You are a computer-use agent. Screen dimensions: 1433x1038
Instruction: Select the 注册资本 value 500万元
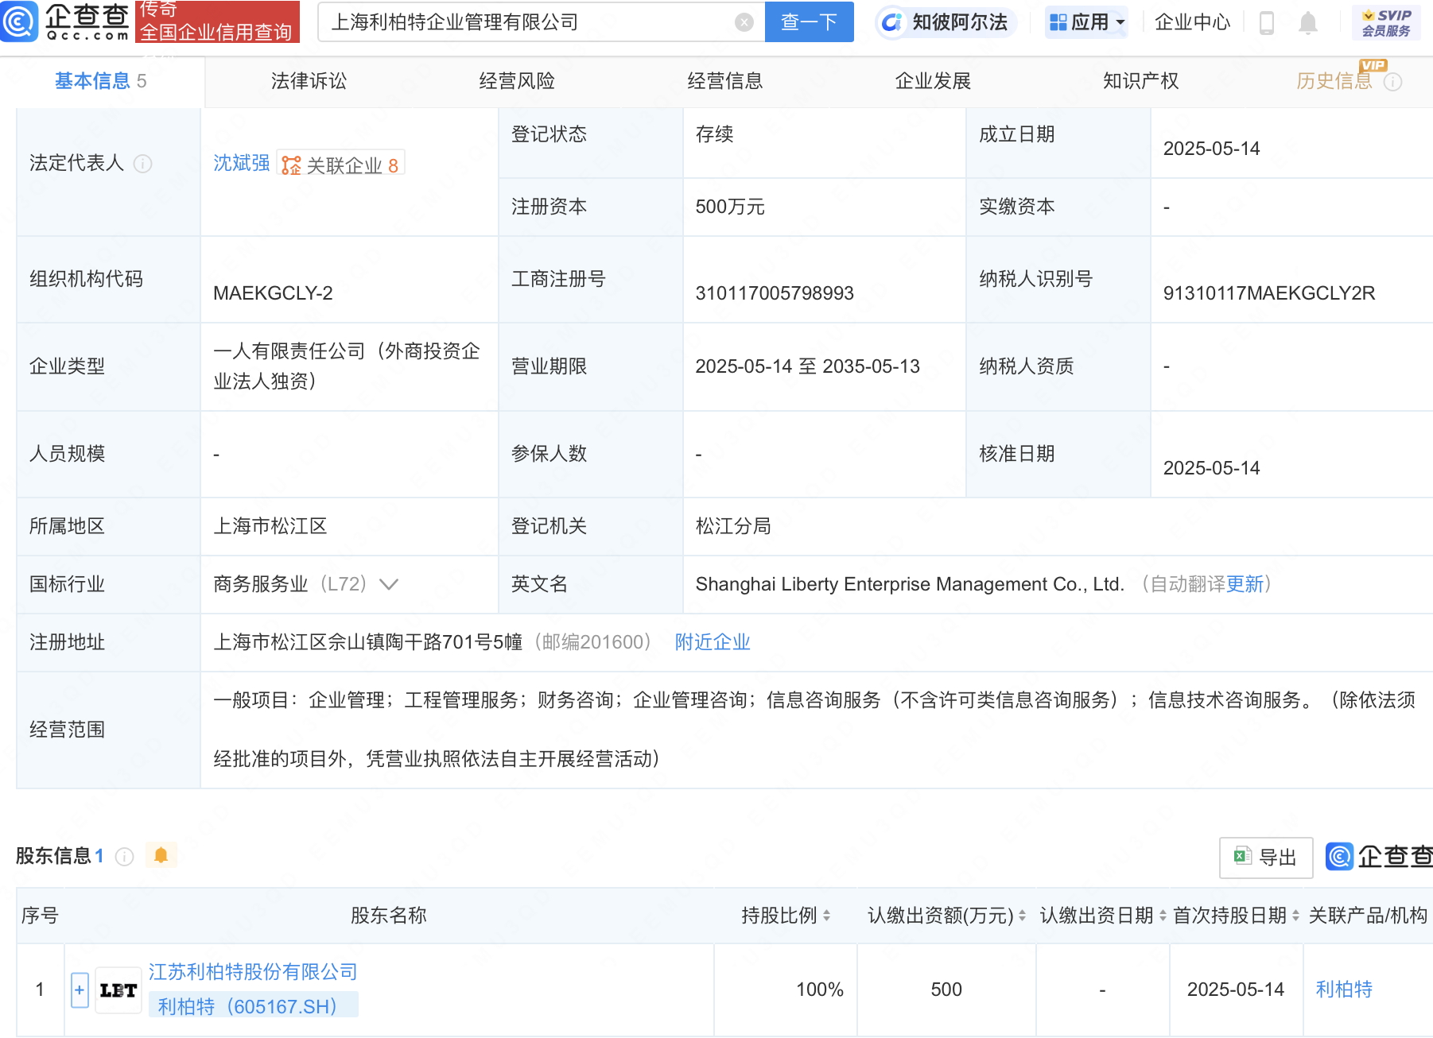tap(730, 207)
